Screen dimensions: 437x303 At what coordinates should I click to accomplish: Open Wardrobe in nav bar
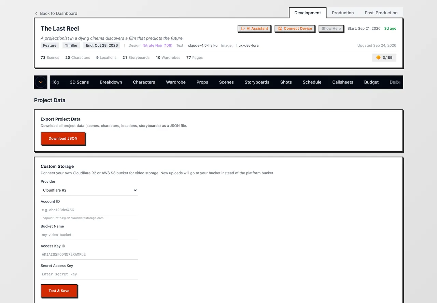coord(176,82)
